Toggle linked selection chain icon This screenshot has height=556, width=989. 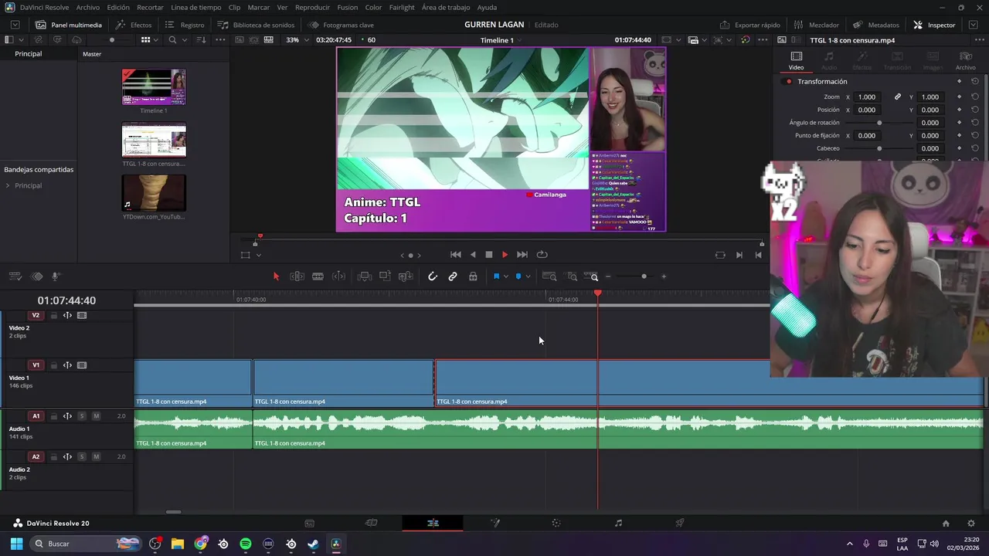pyautogui.click(x=453, y=276)
